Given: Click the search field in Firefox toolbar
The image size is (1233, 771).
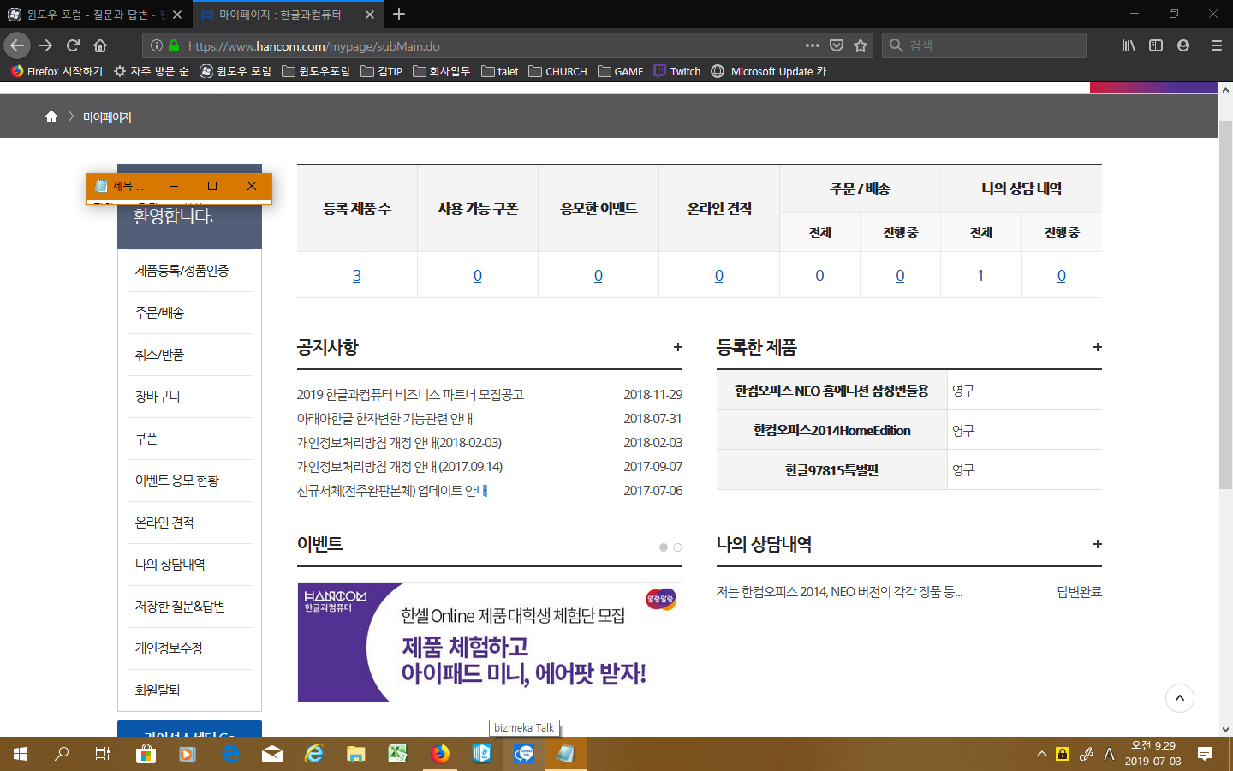Looking at the screenshot, I should [x=984, y=45].
